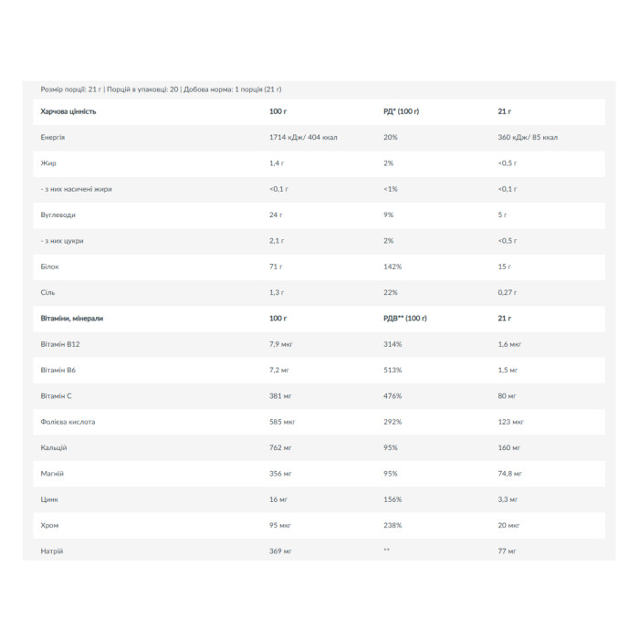The image size is (639, 639).
Task: Select the 'Енергія' row label
Action: click(x=53, y=137)
